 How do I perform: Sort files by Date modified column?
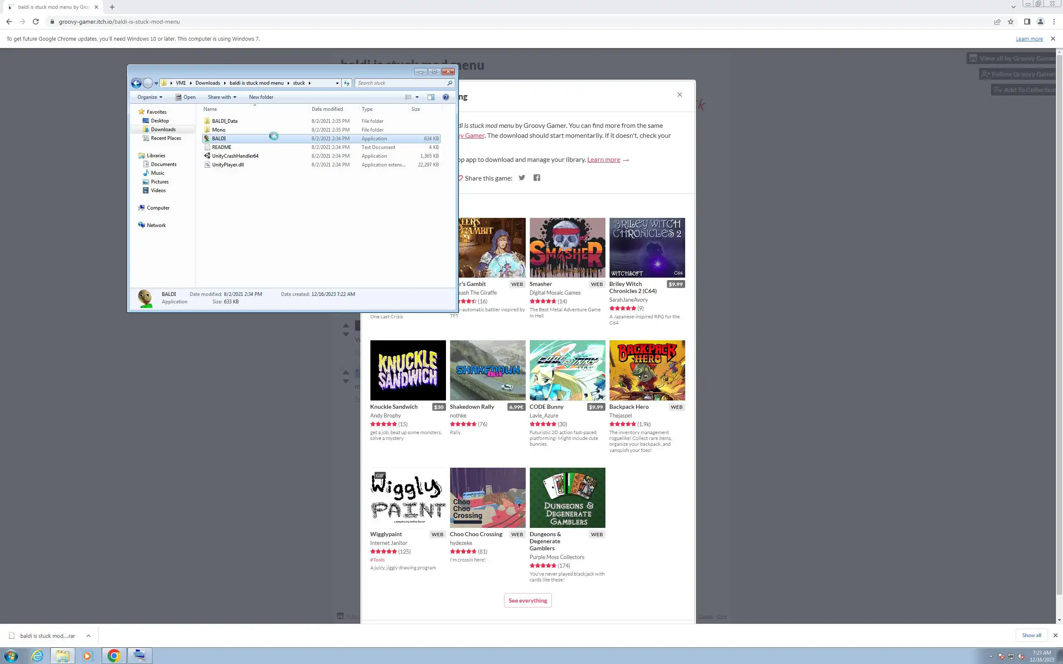click(x=327, y=109)
